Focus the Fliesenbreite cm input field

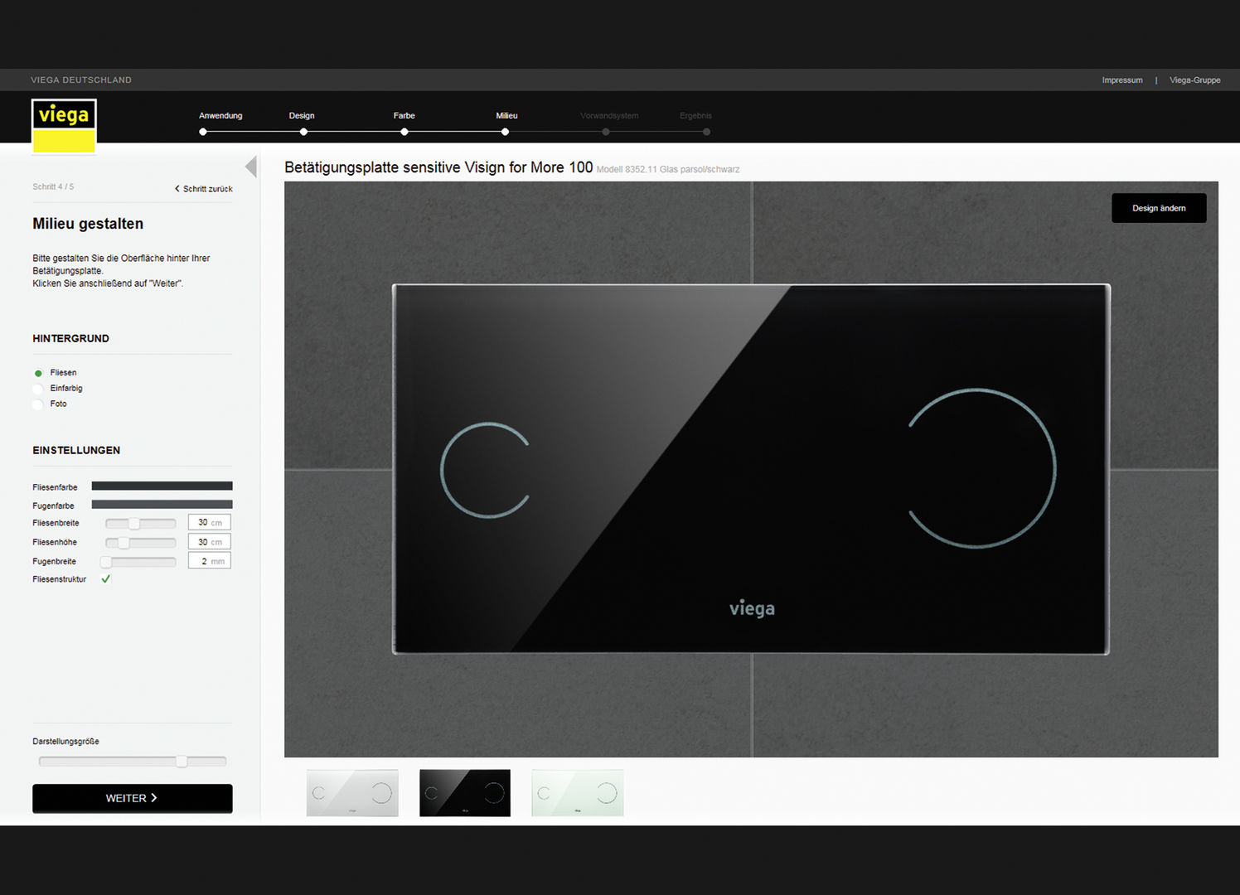click(x=209, y=522)
